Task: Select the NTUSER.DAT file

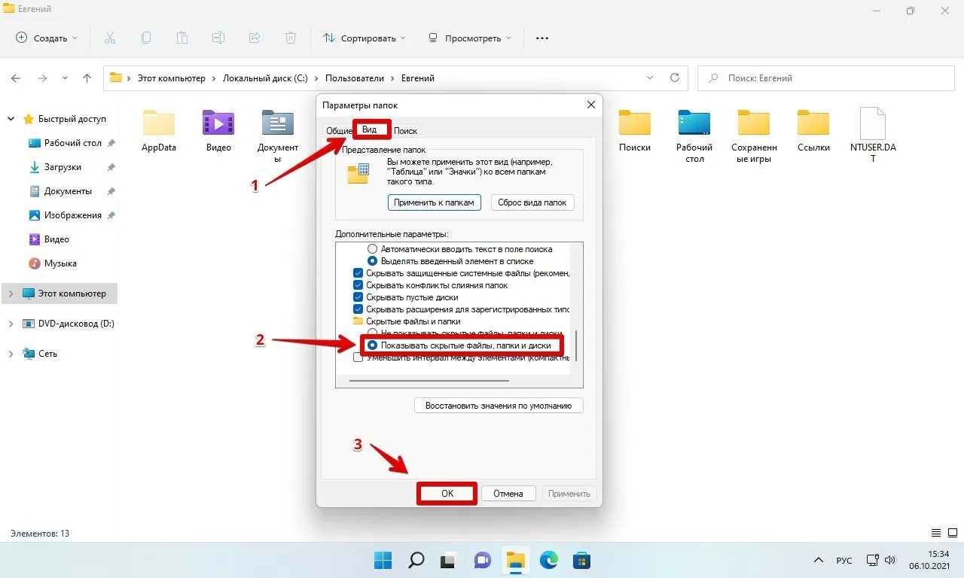Action: (874, 135)
